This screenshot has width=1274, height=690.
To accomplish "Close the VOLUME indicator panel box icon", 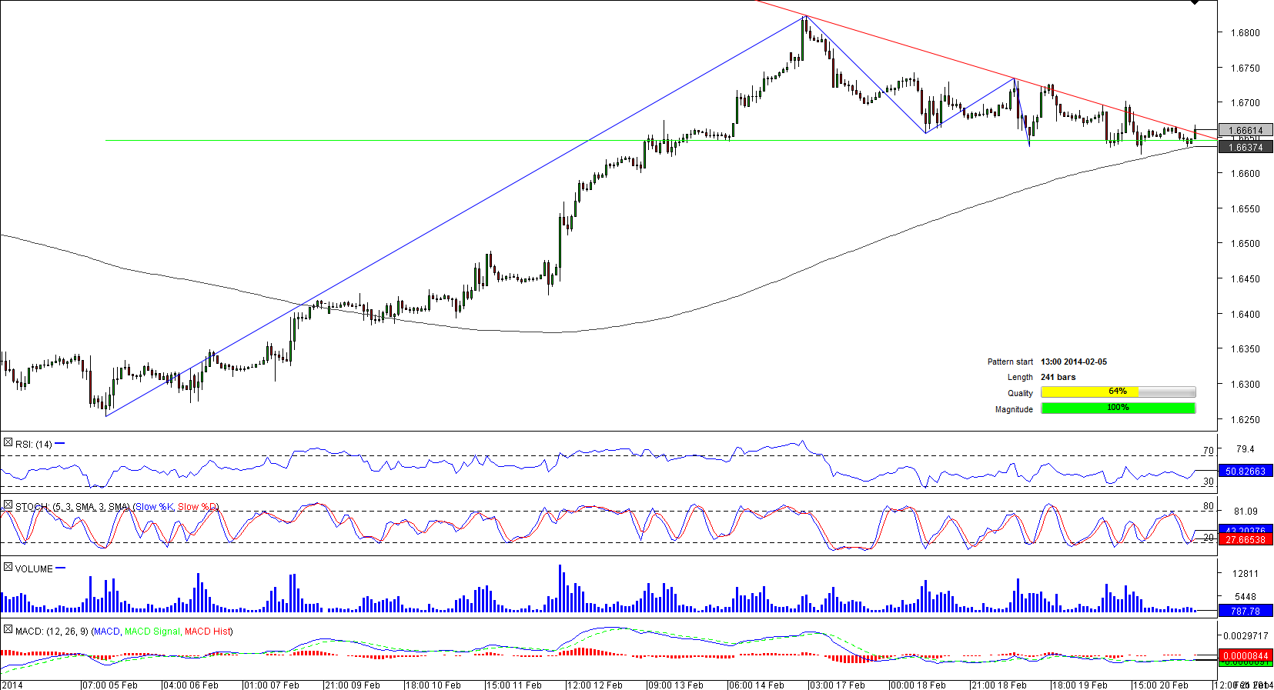I will pyautogui.click(x=8, y=568).
